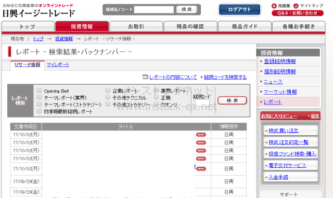Check the 正鵠 checkbox

coord(156,97)
